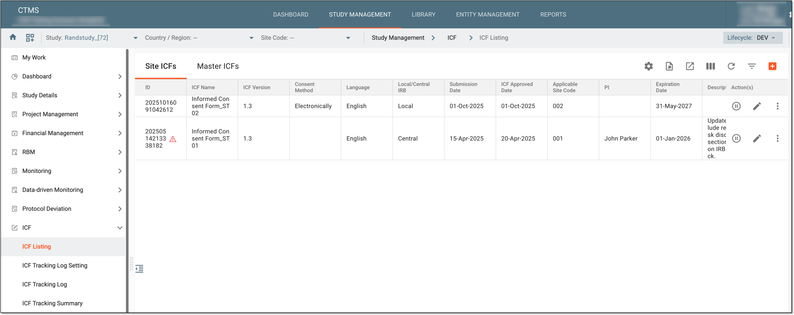This screenshot has height=315, width=794.
Task: Click the red warning triangle icon
Action: click(x=173, y=139)
